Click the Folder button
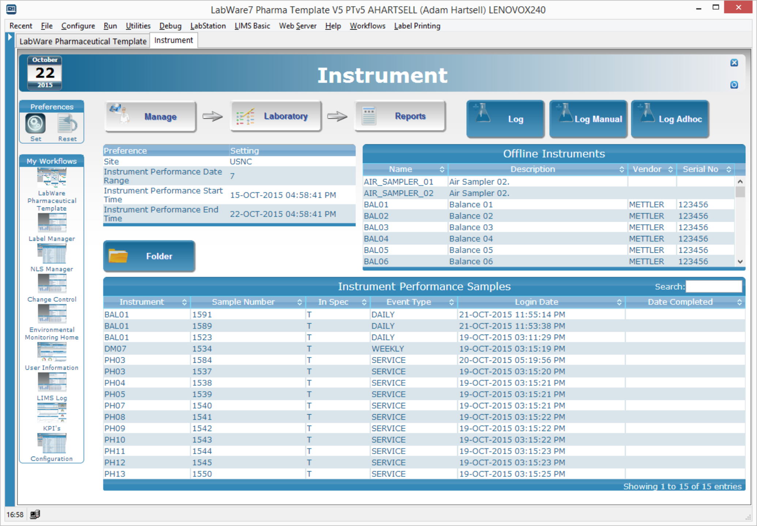 [x=149, y=256]
